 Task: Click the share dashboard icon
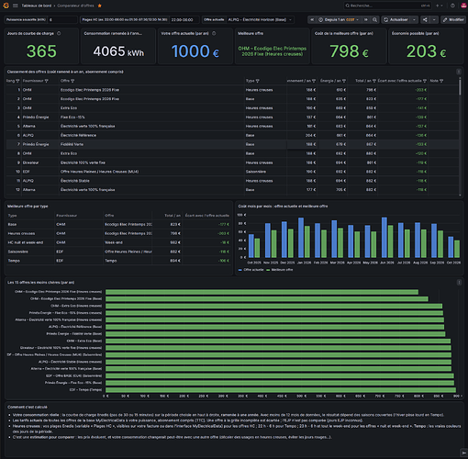coord(425,19)
